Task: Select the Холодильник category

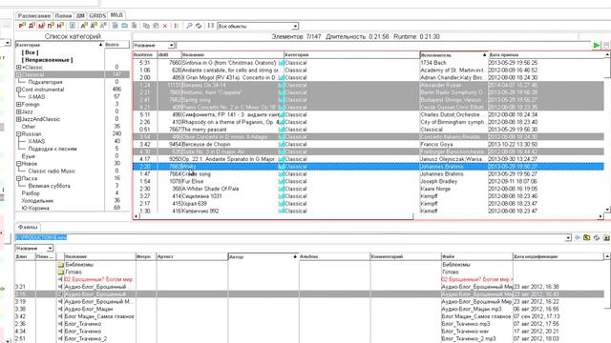Action: point(37,201)
